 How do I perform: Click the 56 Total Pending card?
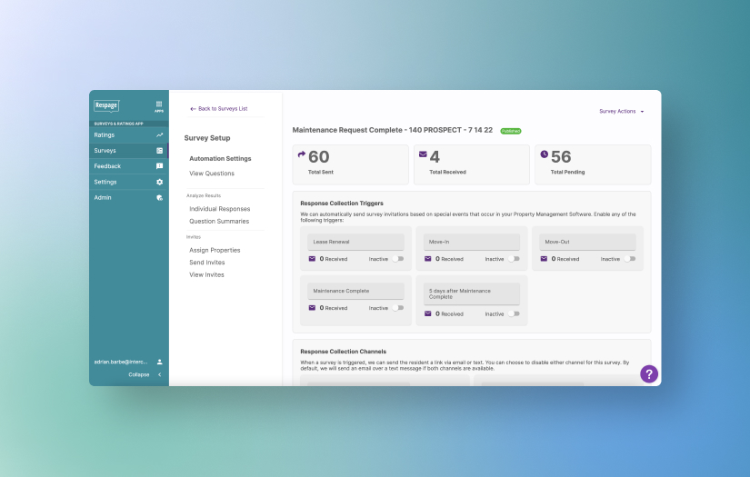[593, 164]
